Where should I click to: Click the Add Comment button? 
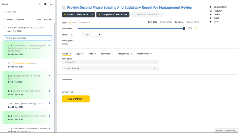(x=76, y=99)
